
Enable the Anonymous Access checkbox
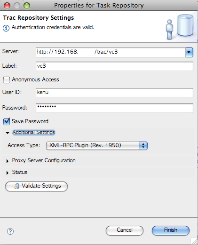7,80
